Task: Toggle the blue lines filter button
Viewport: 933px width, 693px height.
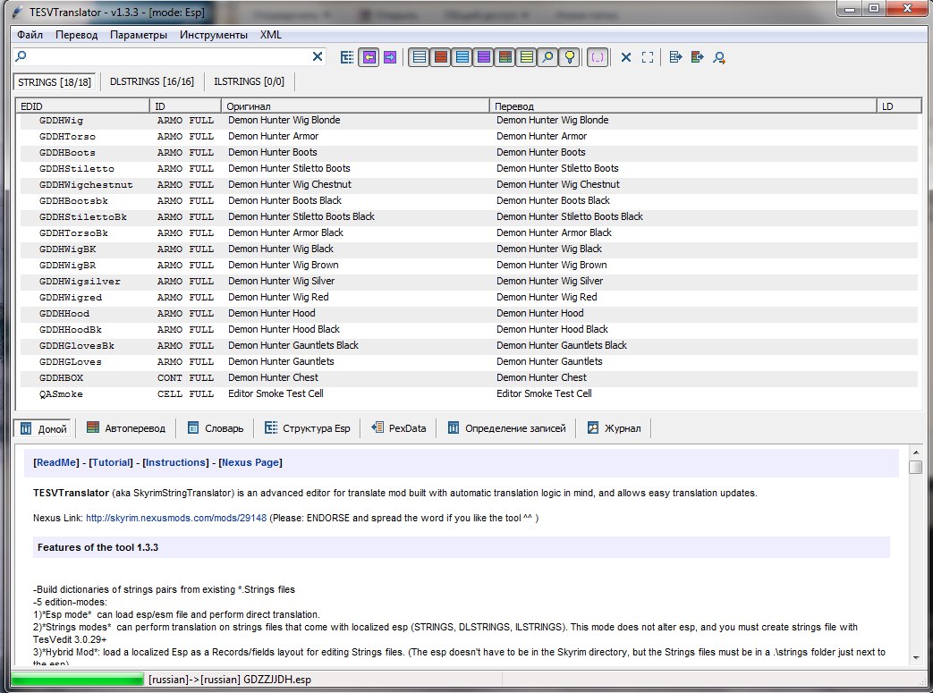Action: 462,57
